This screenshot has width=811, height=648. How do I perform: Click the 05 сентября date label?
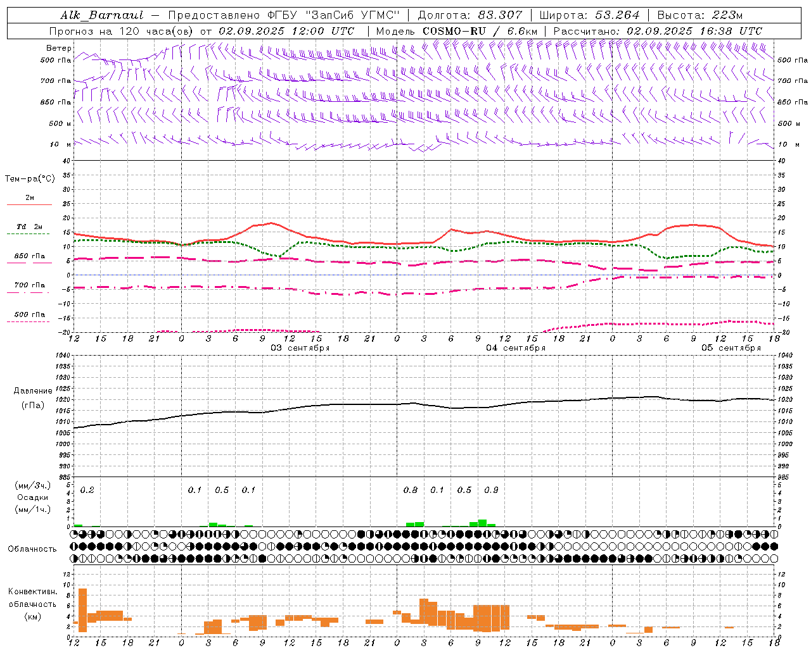point(731,348)
